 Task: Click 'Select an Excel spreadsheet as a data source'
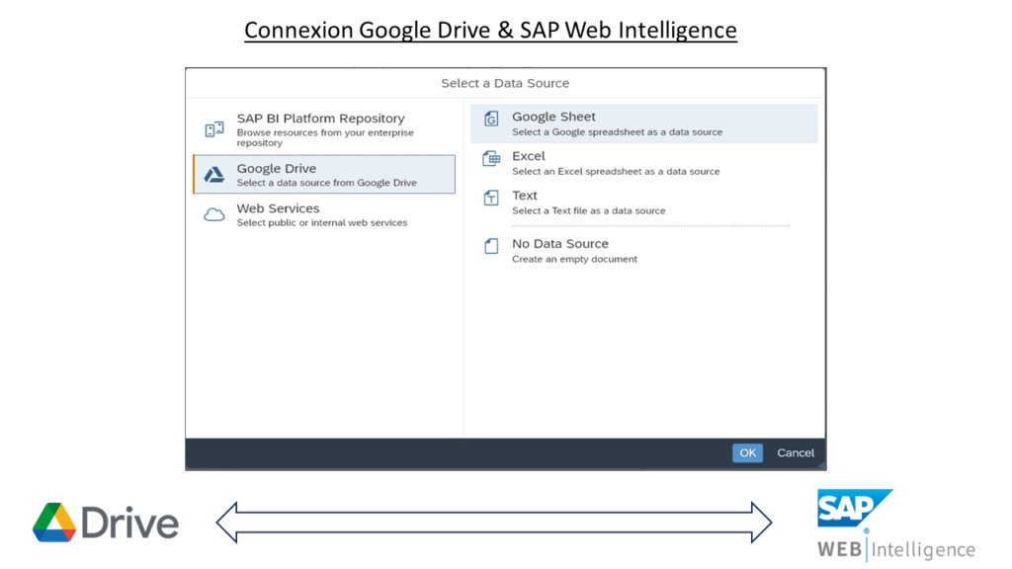pos(616,171)
